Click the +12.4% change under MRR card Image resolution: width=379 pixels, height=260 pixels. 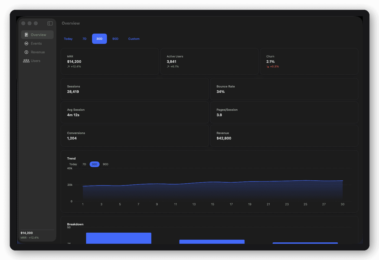76,67
